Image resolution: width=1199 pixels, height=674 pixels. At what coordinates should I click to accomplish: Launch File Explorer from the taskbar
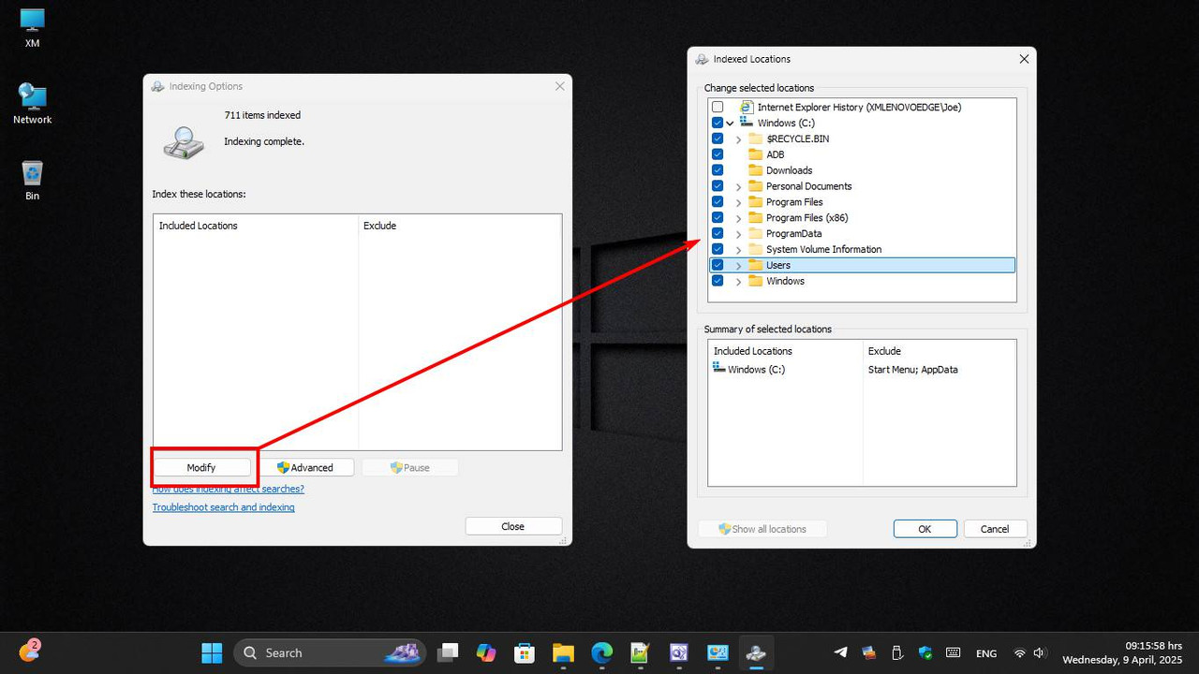pyautogui.click(x=563, y=652)
